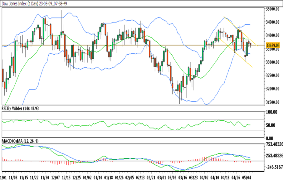This screenshot has width=283, height=189.
Task: Click the 04/10 date label
Action: tap(214, 178)
